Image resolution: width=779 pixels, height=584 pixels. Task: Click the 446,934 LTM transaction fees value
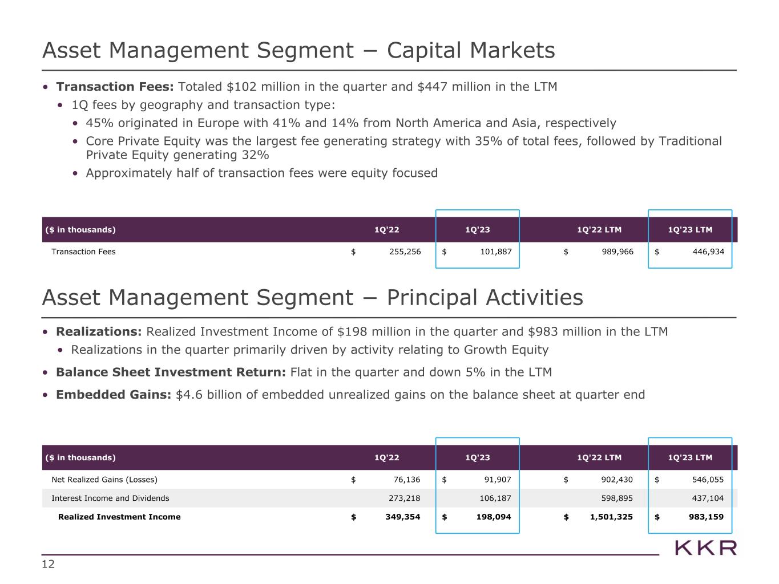point(707,252)
